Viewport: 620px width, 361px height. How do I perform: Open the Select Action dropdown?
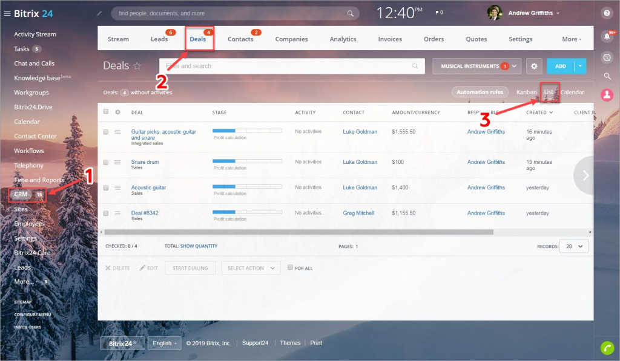coord(251,268)
